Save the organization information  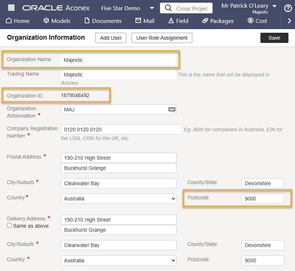coord(274,38)
